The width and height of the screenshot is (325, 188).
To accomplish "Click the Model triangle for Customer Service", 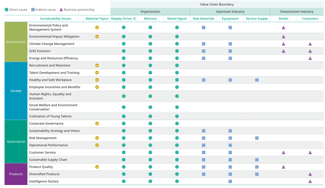I will (x=284, y=152).
